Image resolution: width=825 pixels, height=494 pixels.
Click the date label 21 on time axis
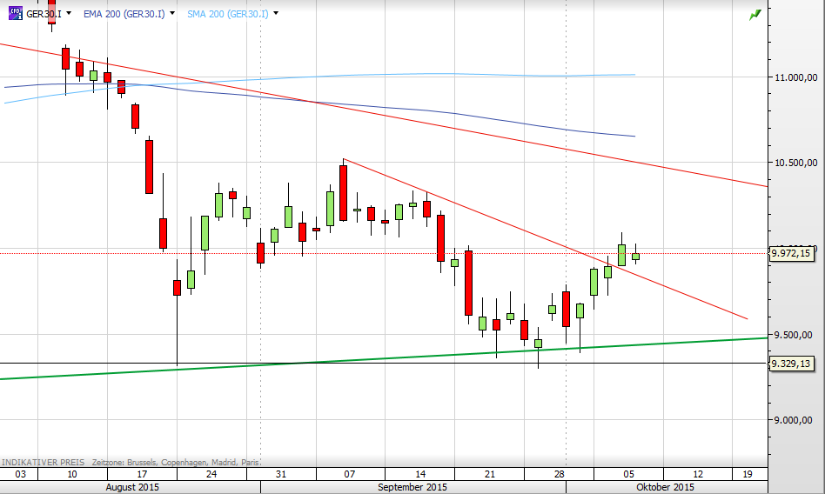click(x=490, y=474)
